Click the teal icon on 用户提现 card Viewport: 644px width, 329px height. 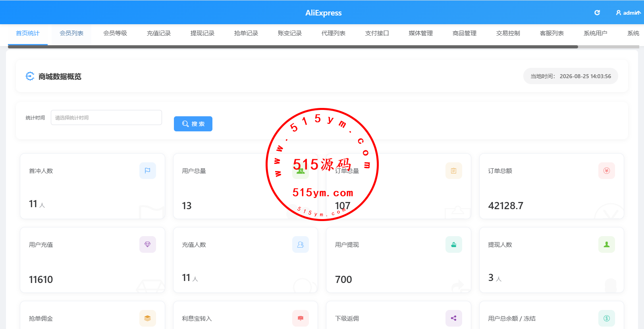pyautogui.click(x=454, y=244)
